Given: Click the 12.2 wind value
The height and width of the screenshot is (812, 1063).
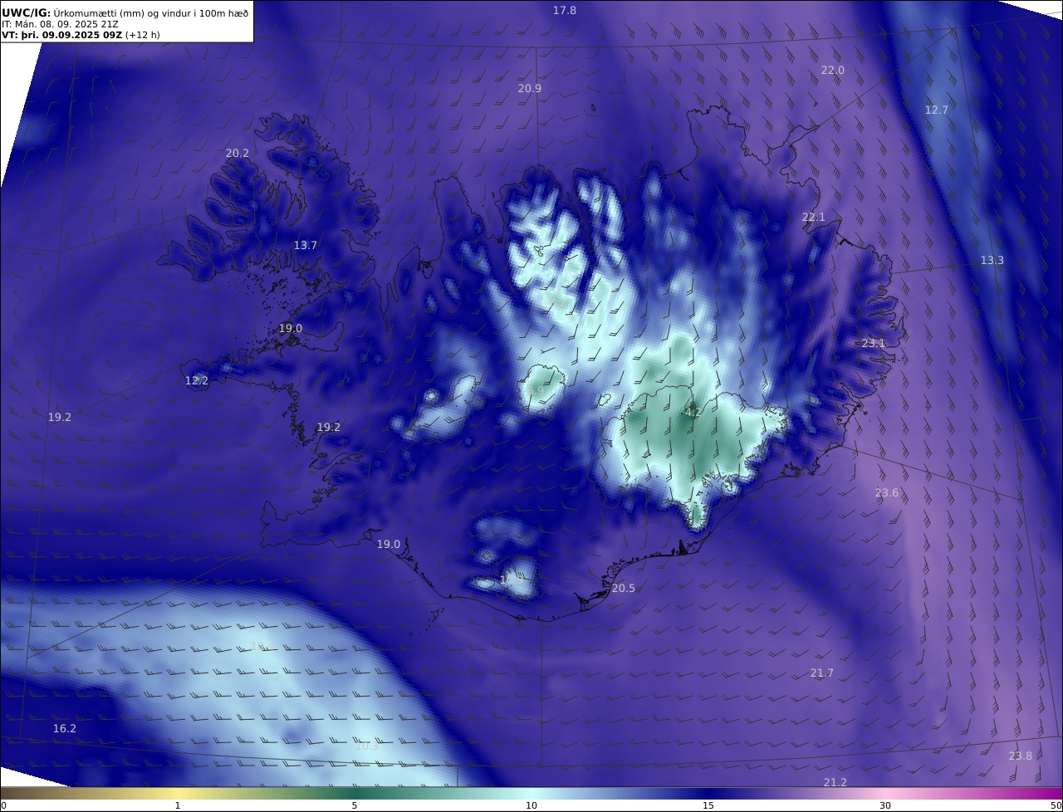Looking at the screenshot, I should click(x=197, y=380).
